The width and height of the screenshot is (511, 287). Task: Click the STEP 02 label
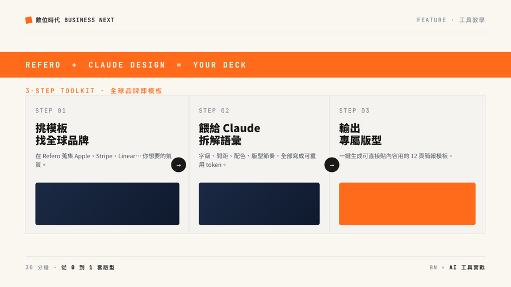coord(214,111)
